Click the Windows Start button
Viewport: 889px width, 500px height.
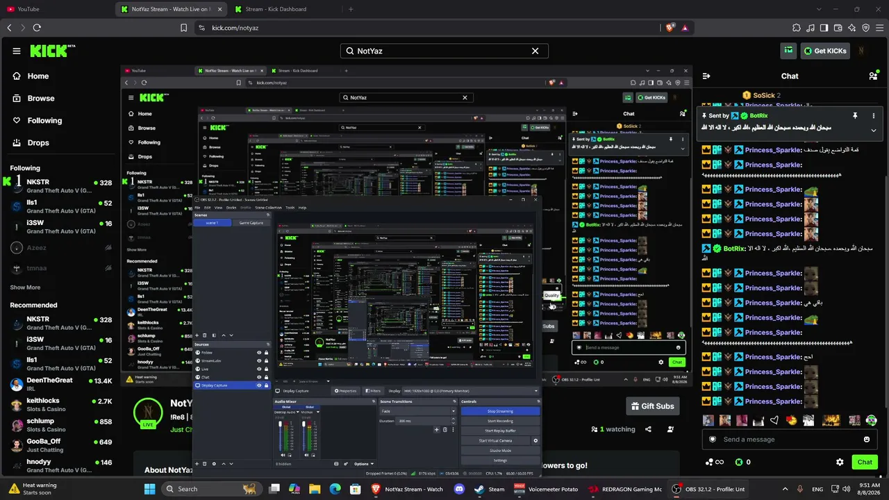point(149,489)
